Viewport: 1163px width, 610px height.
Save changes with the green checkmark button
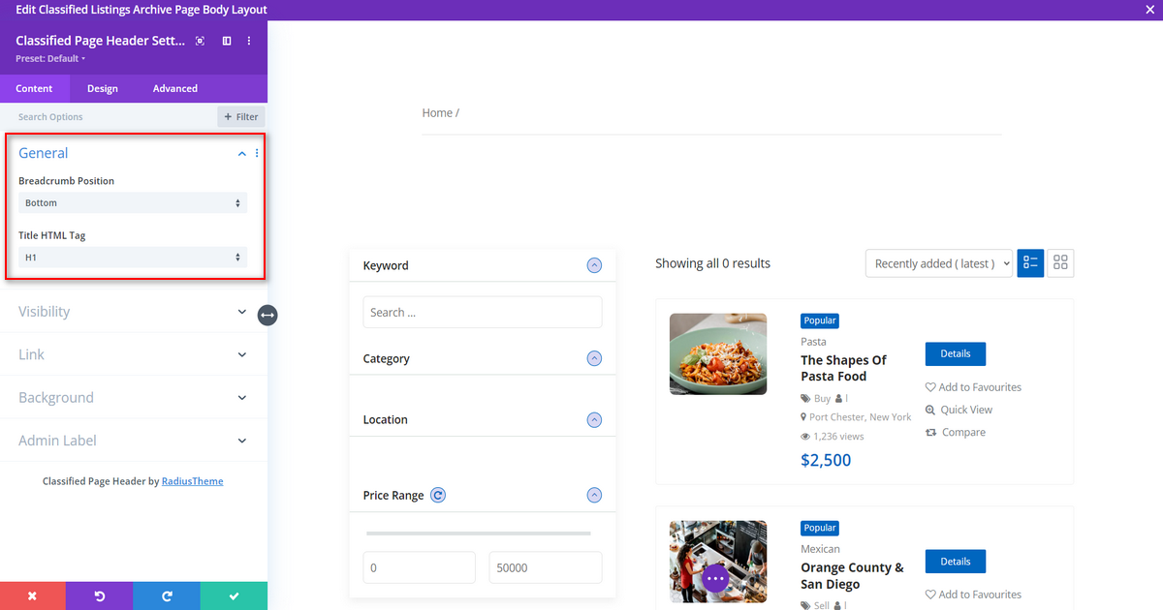pyautogui.click(x=234, y=596)
